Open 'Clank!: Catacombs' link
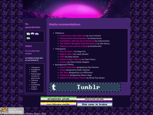The image size is (153, 115). pyautogui.click(x=68, y=67)
